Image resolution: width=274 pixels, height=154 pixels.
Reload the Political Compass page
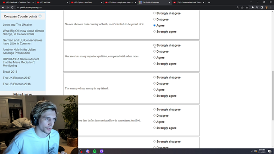tap(12, 8)
